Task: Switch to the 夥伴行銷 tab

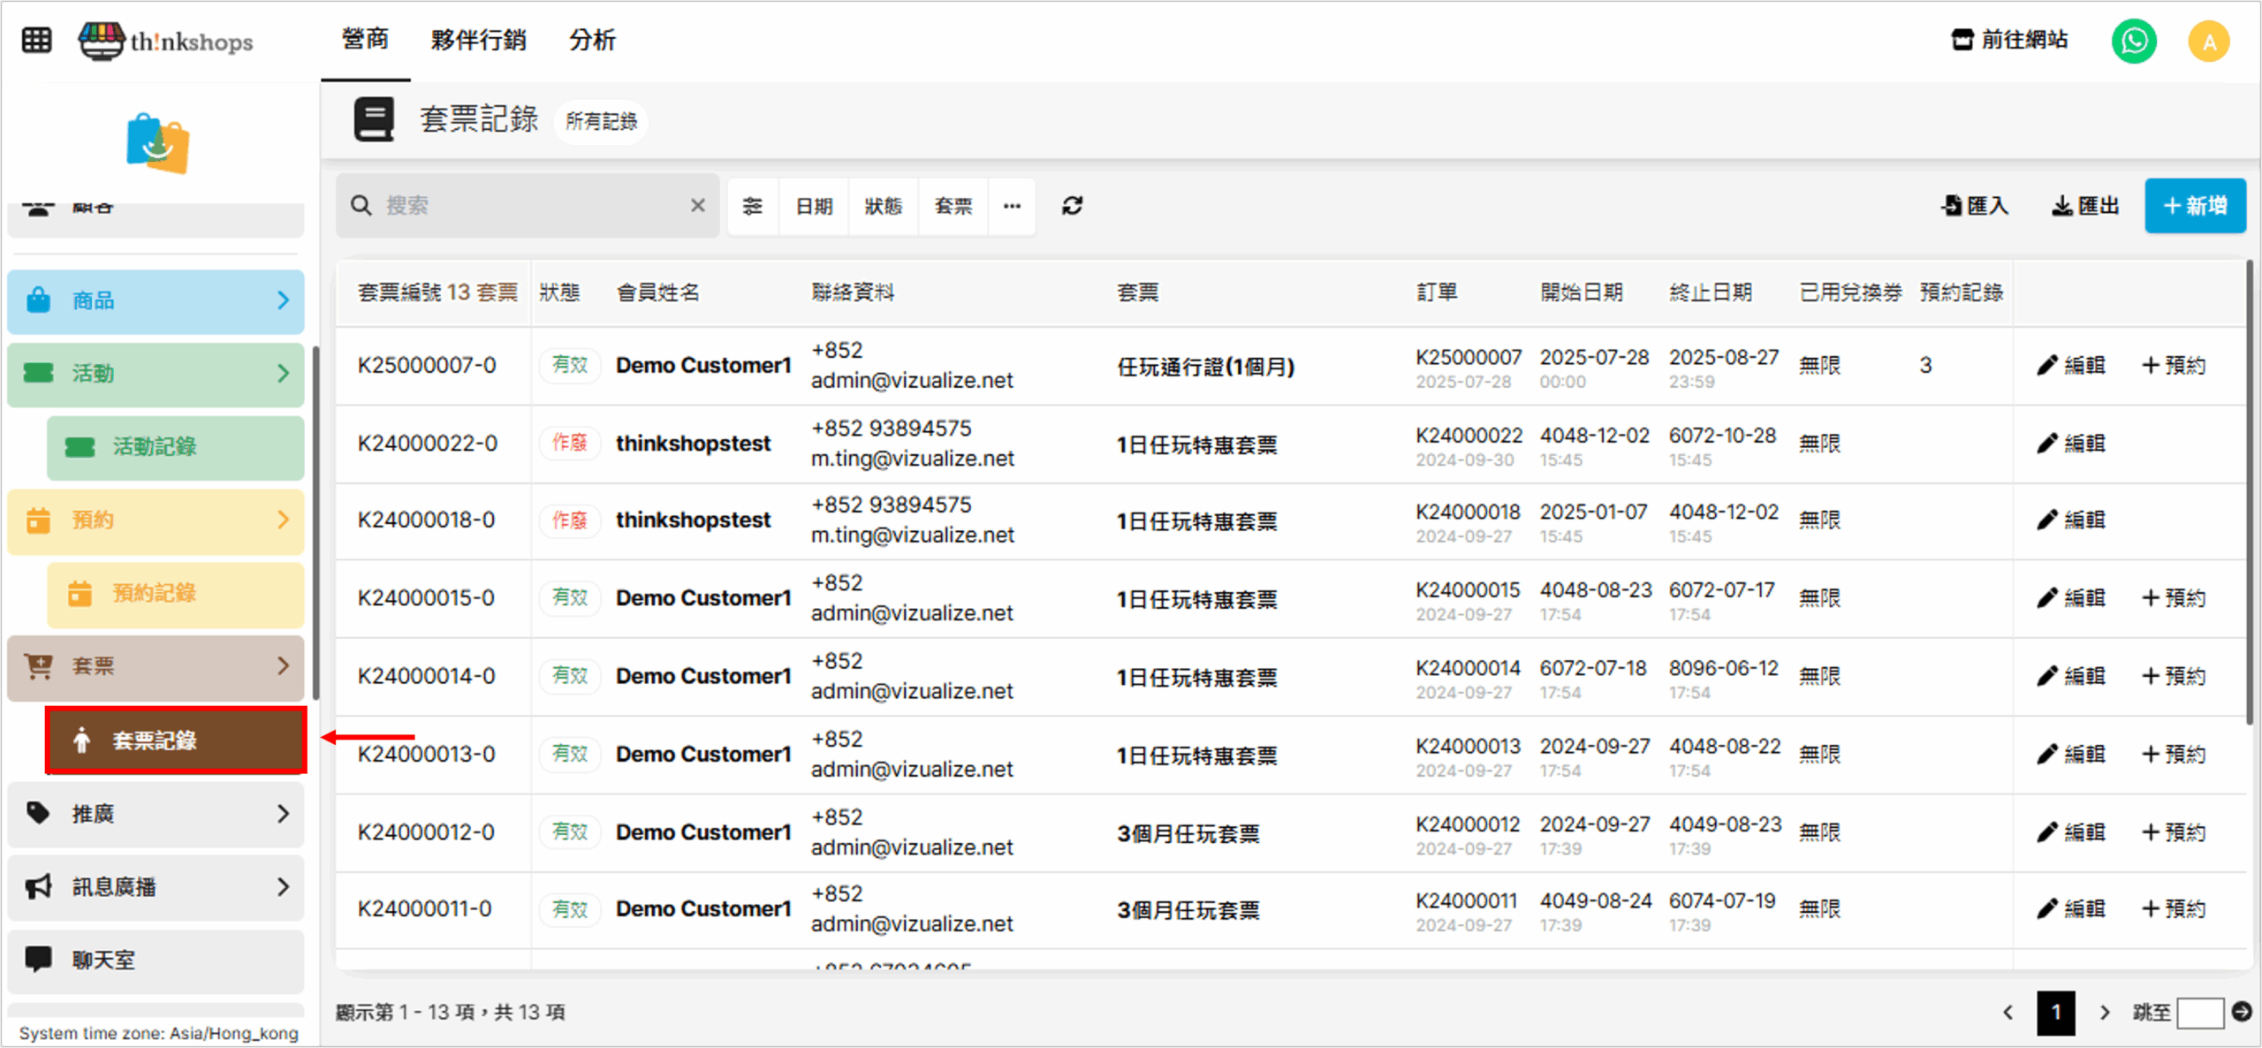Action: [478, 40]
